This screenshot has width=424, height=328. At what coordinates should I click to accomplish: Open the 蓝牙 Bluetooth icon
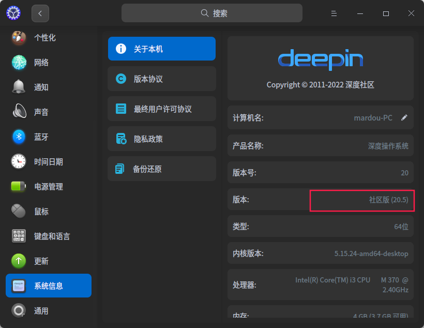[19, 137]
